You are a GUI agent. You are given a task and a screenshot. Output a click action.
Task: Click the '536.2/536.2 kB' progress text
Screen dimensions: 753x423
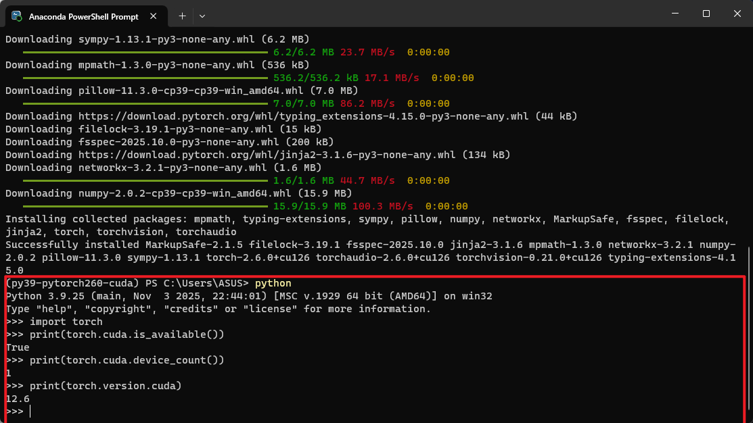click(316, 78)
